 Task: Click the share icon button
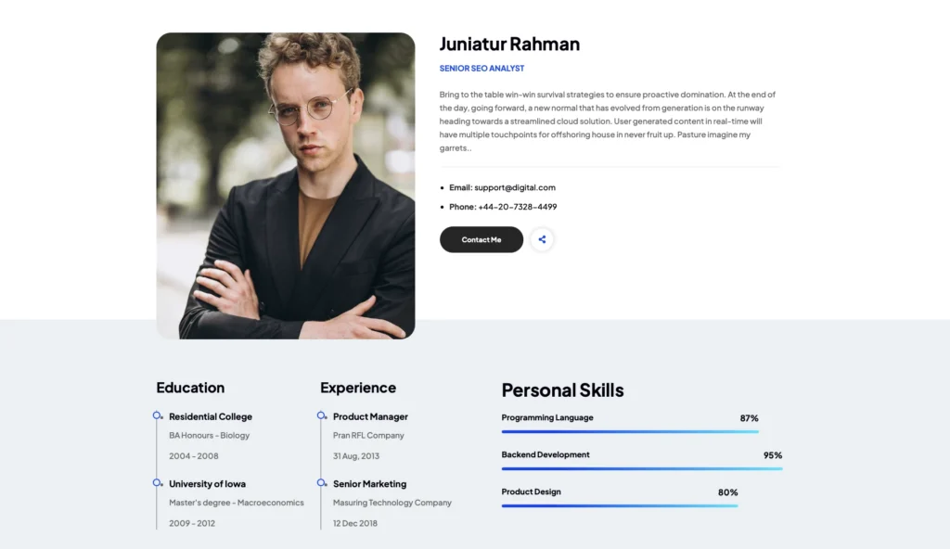coord(542,239)
